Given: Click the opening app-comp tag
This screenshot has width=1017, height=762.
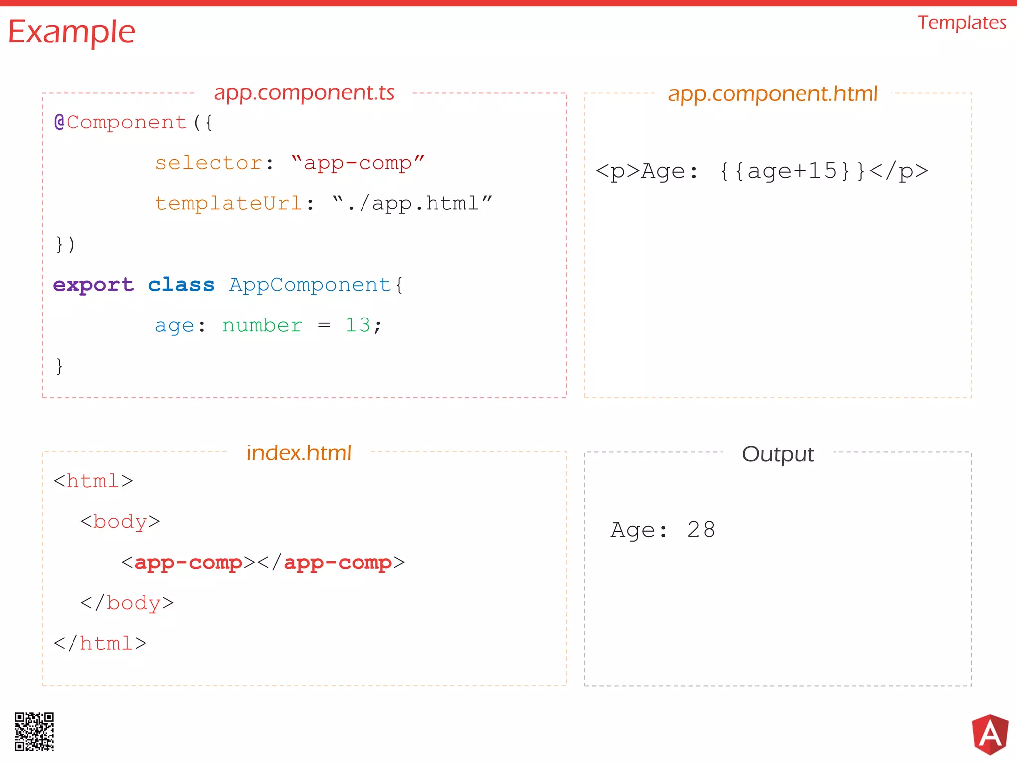Looking at the screenshot, I should pyautogui.click(x=188, y=563).
